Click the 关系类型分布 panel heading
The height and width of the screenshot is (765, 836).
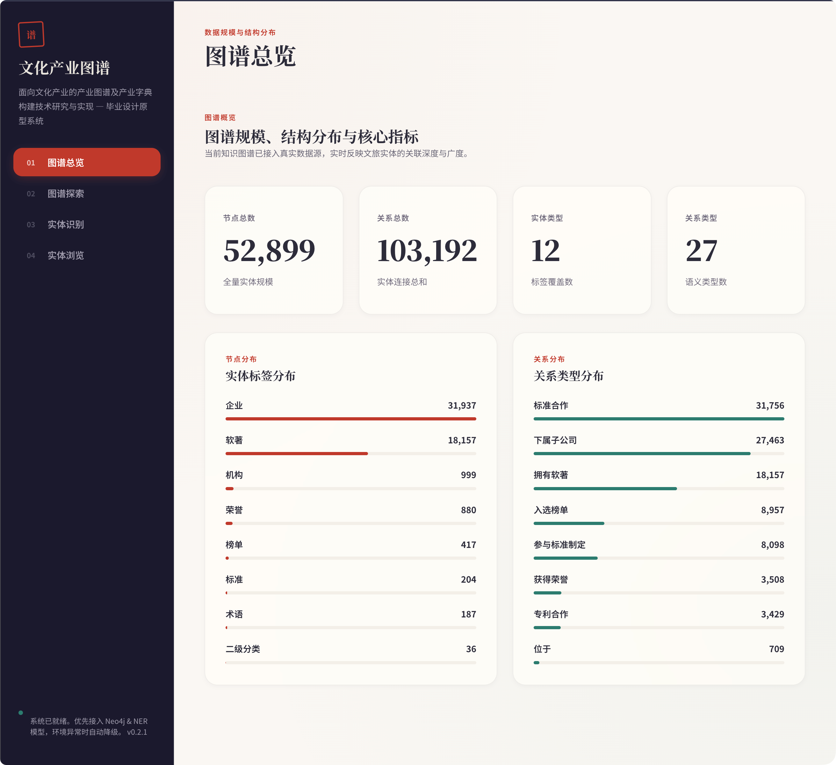[x=568, y=376]
